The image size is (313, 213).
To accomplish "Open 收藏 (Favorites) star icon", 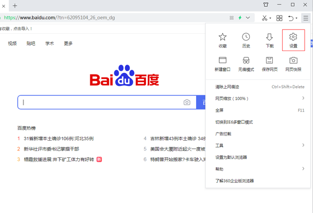I will click(222, 37).
